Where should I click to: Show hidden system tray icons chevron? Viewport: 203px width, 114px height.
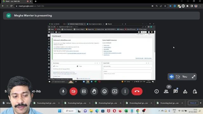point(159,111)
